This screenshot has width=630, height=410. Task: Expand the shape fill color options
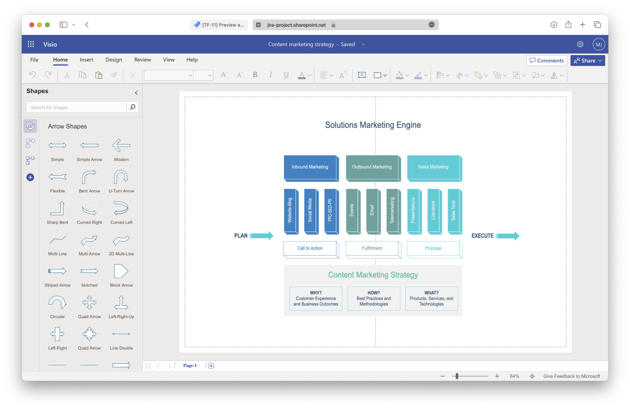pyautogui.click(x=407, y=76)
